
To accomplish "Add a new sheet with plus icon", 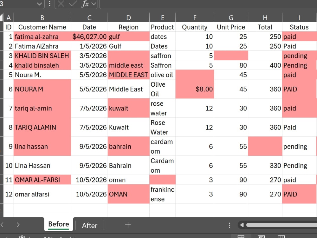I will (x=128, y=225).
